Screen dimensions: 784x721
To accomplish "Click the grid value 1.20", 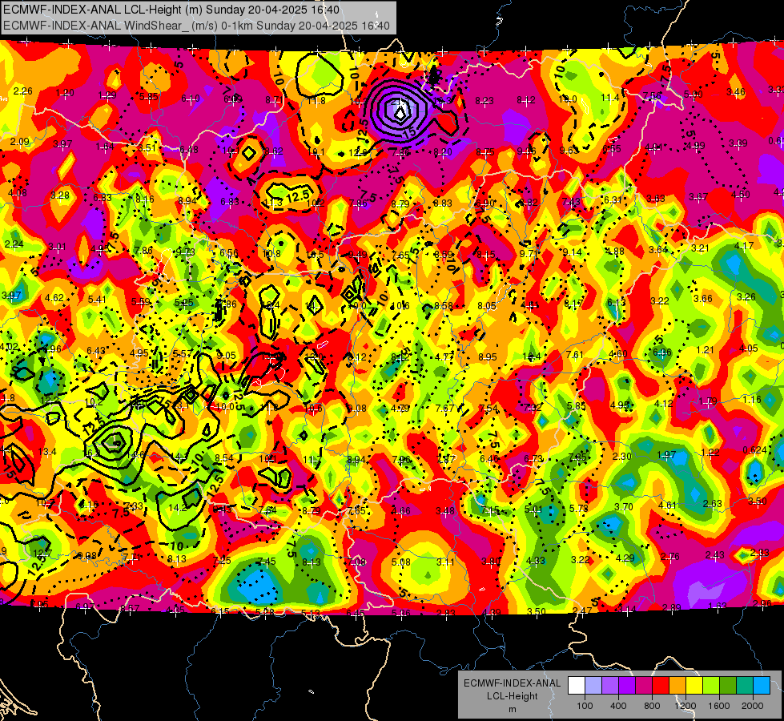I will pos(65,93).
